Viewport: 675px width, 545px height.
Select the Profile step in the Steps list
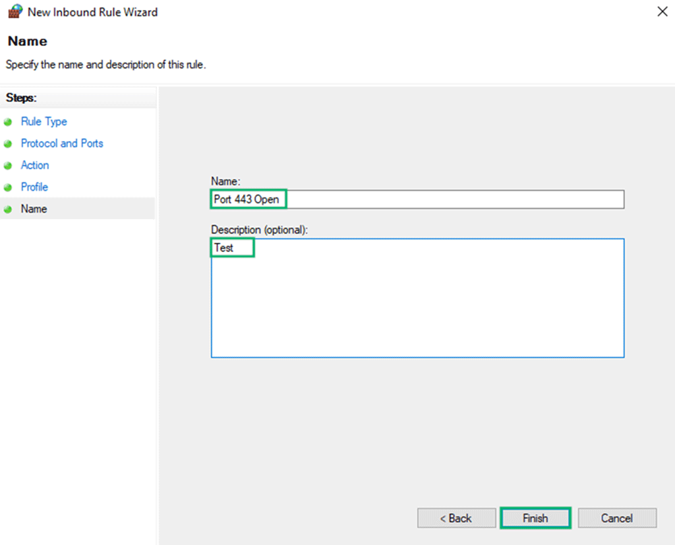click(x=34, y=187)
